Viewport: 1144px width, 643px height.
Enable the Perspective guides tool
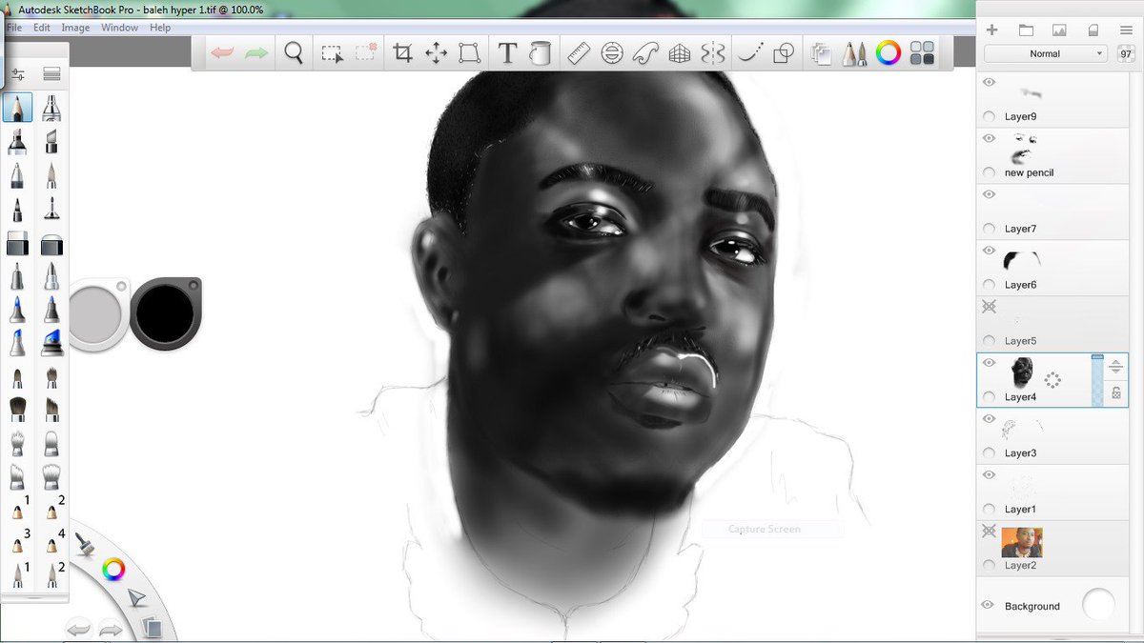click(680, 53)
